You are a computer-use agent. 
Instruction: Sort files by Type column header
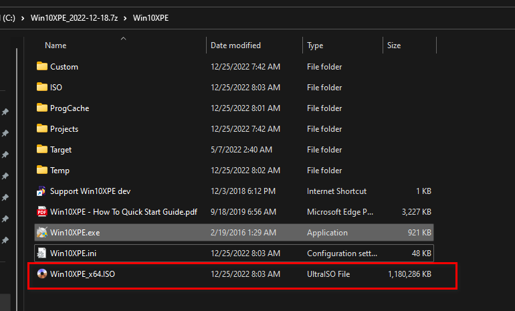pos(315,45)
